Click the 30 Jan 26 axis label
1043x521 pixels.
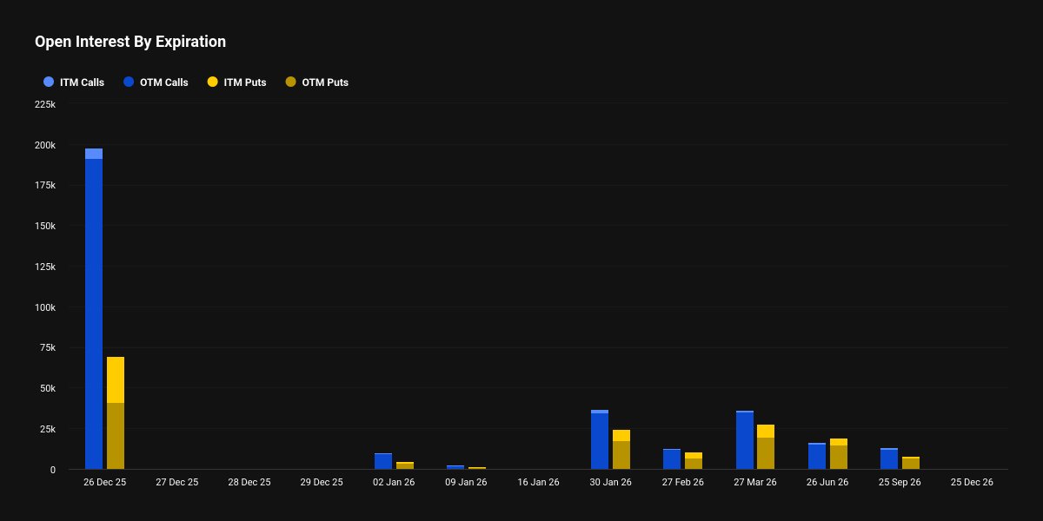[x=610, y=482]
